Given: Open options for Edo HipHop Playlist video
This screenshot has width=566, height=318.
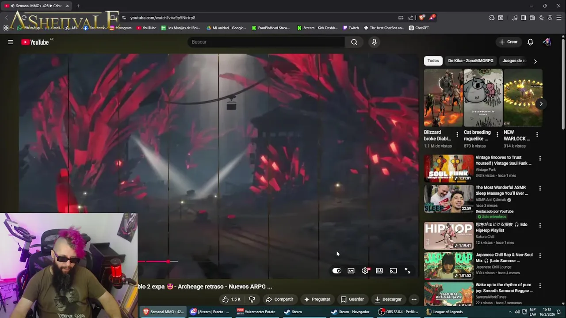Looking at the screenshot, I should pos(540,225).
